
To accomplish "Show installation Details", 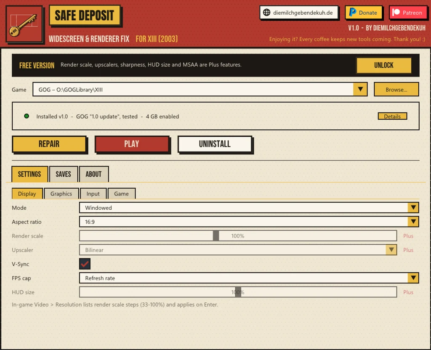I will pos(392,116).
